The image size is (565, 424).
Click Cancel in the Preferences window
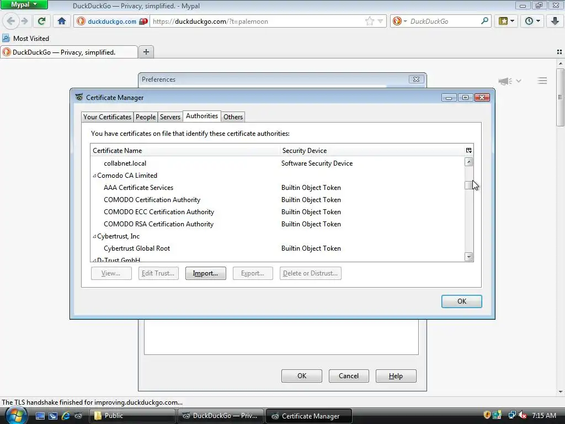[x=349, y=375]
